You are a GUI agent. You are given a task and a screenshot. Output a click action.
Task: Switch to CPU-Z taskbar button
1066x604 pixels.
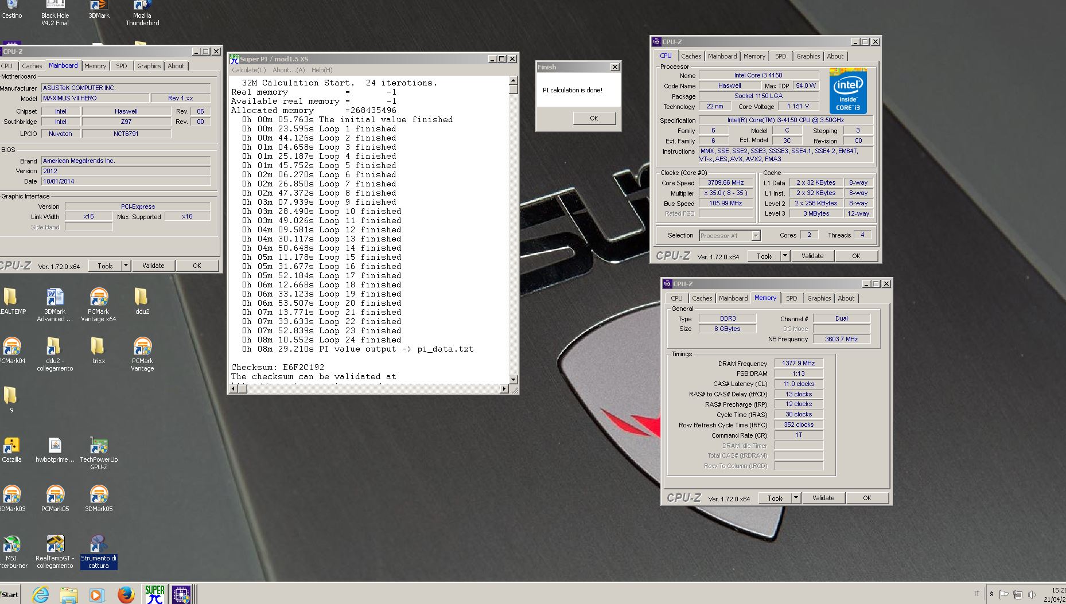point(181,594)
